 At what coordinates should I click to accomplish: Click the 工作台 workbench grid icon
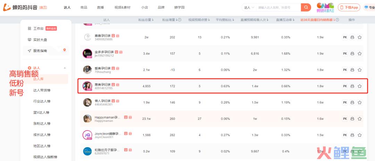point(30,29)
